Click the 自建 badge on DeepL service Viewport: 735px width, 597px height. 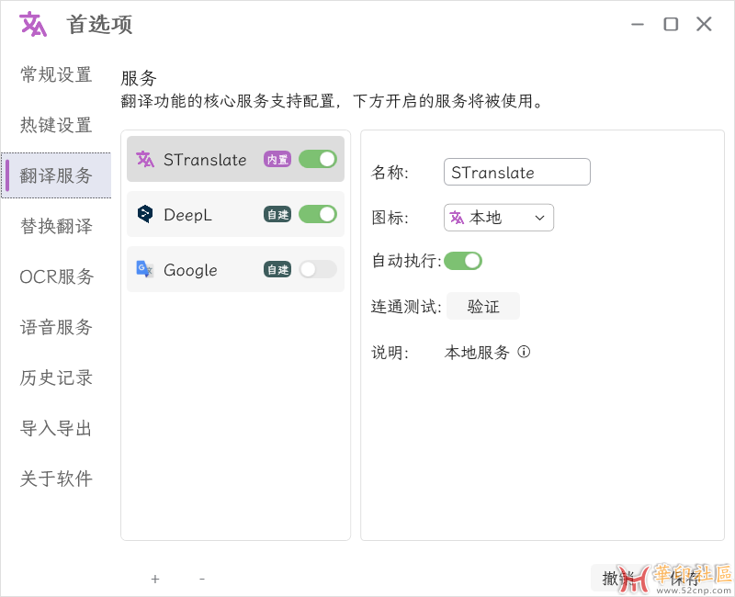pyautogui.click(x=278, y=214)
